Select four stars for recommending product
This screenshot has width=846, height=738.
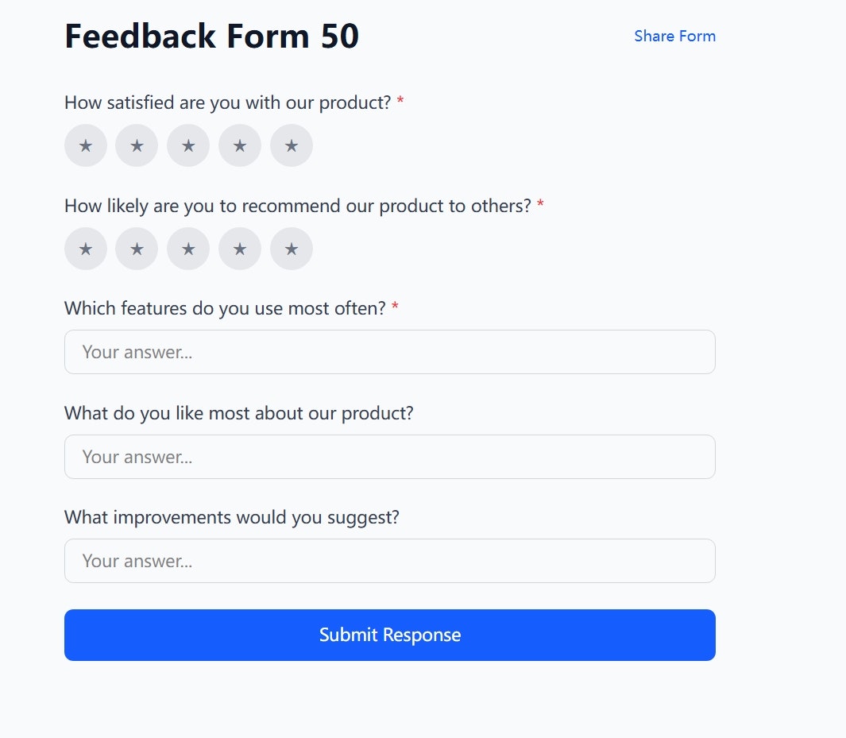tap(240, 249)
